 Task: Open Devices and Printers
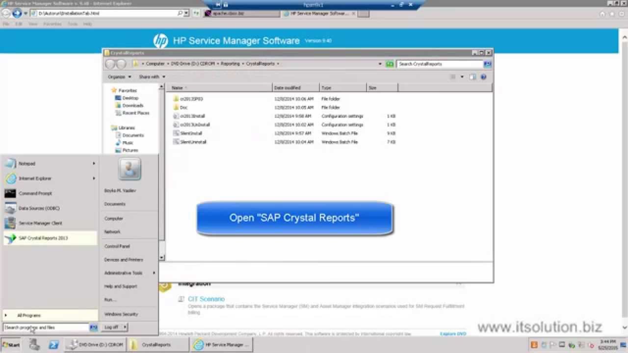pos(124,260)
